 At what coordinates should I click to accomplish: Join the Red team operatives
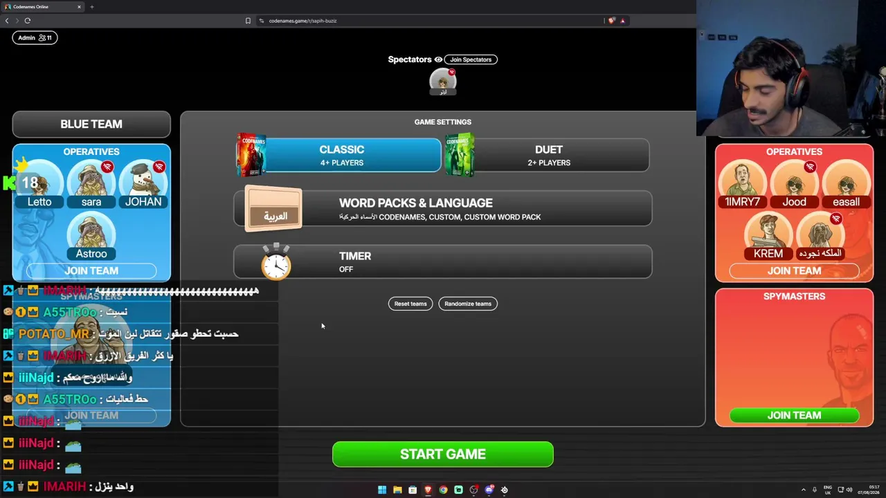(x=794, y=270)
